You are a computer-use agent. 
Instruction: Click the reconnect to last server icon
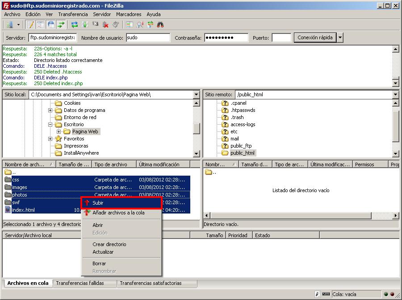(x=116, y=25)
